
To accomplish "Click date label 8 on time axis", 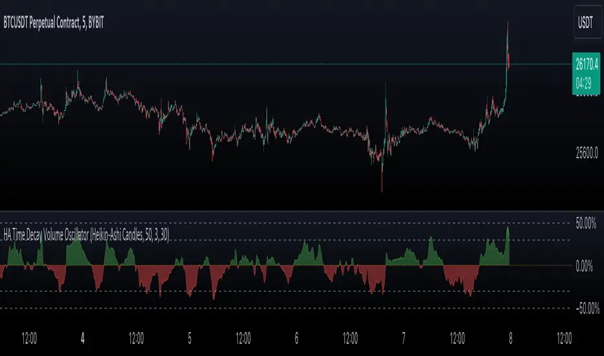I will click(511, 339).
